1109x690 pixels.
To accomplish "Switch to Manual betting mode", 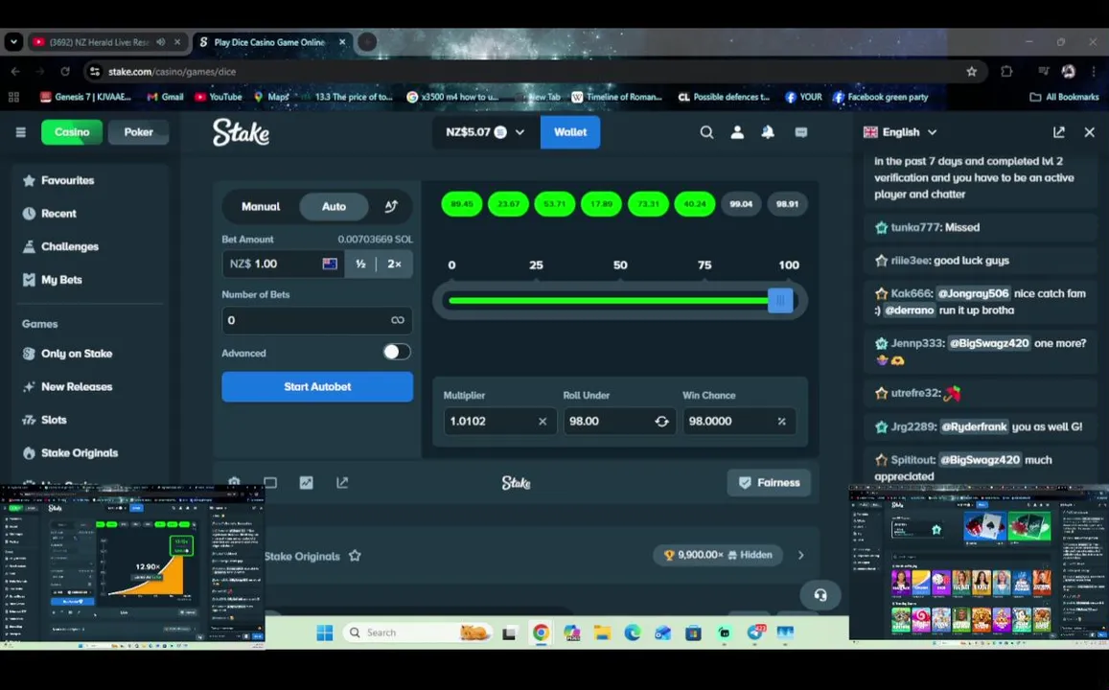I will coord(261,206).
